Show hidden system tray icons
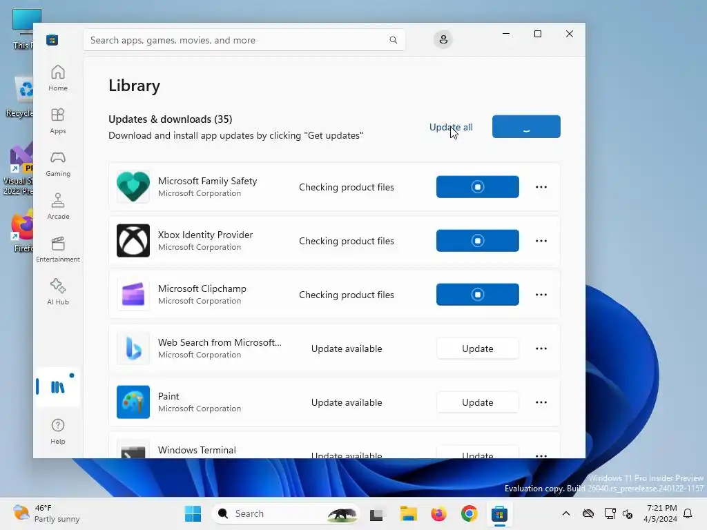707x530 pixels. 566,513
